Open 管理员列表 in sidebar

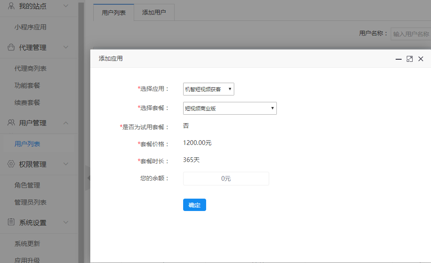point(30,202)
